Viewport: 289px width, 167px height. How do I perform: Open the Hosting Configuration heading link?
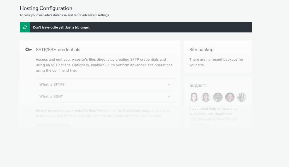pos(46,8)
